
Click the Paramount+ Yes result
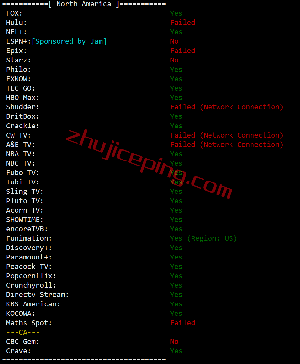pos(176,257)
